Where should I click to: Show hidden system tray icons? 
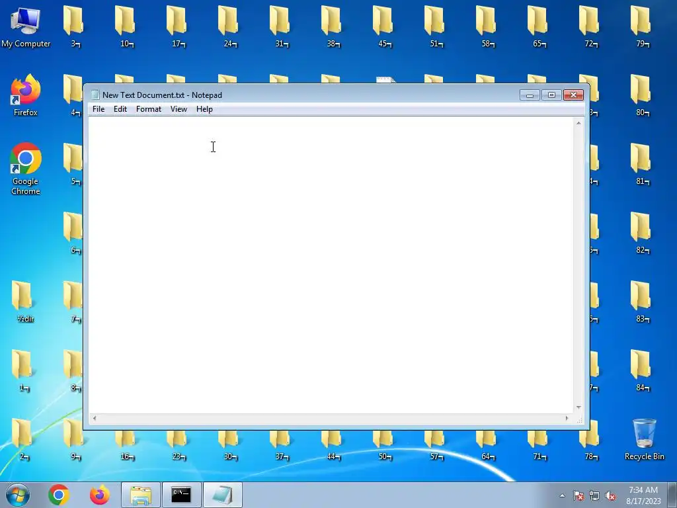click(x=562, y=495)
